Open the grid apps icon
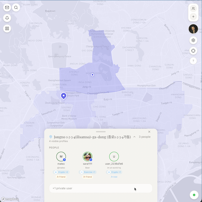Viewport: 202px width, 202px height. (7, 28)
